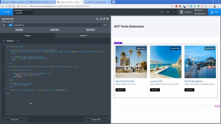This screenshot has height=124, width=221.
Task: Toggle the zoom lock icon
Action: [174, 12]
